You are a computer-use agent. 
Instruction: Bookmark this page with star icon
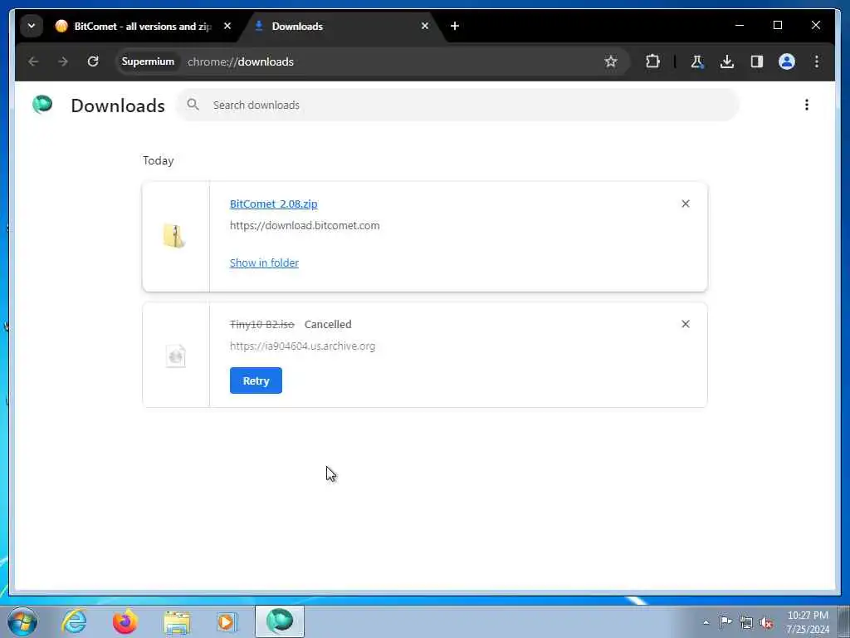(x=611, y=61)
